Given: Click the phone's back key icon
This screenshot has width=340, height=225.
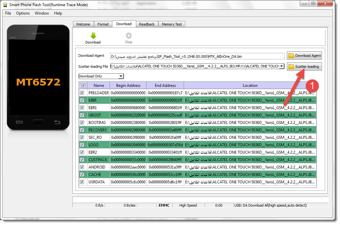Looking at the screenshot, I should pyautogui.click(x=57, y=122).
